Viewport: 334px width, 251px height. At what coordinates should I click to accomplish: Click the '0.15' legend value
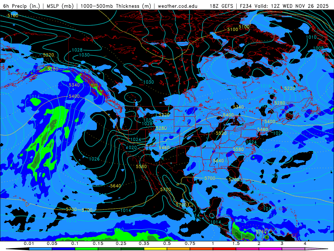click(x=98, y=243)
